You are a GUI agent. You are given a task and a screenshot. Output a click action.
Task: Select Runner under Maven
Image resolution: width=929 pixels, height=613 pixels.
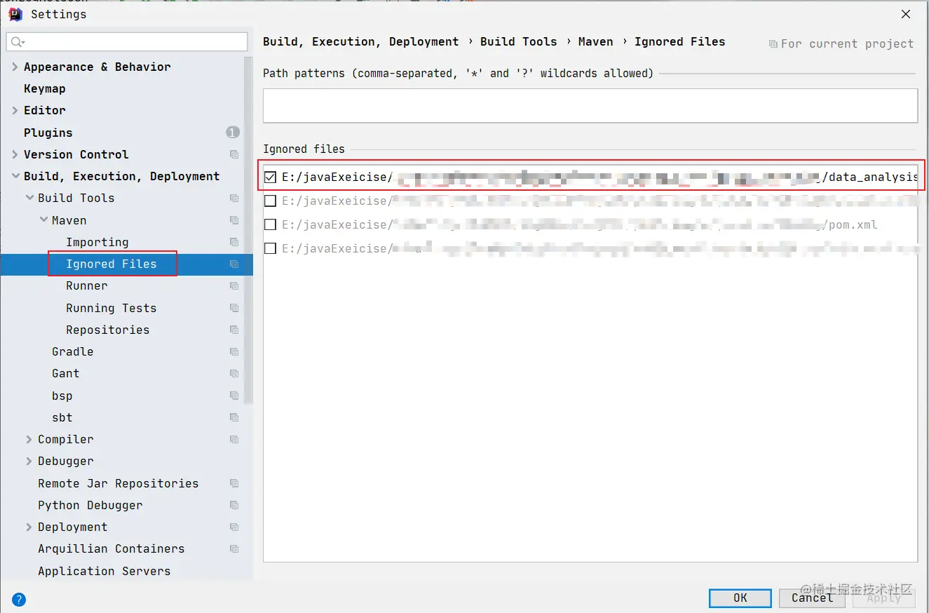tap(87, 285)
